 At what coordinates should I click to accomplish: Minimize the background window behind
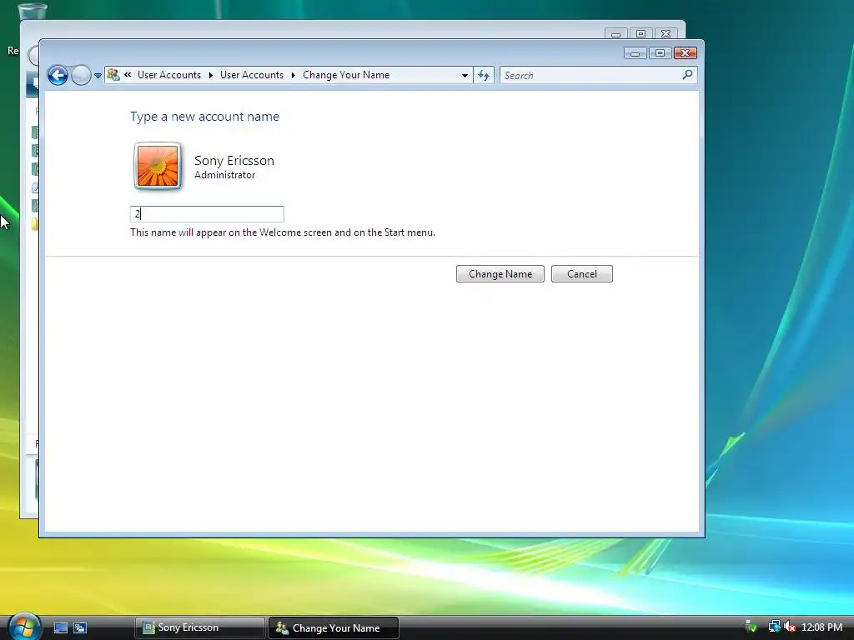click(616, 33)
